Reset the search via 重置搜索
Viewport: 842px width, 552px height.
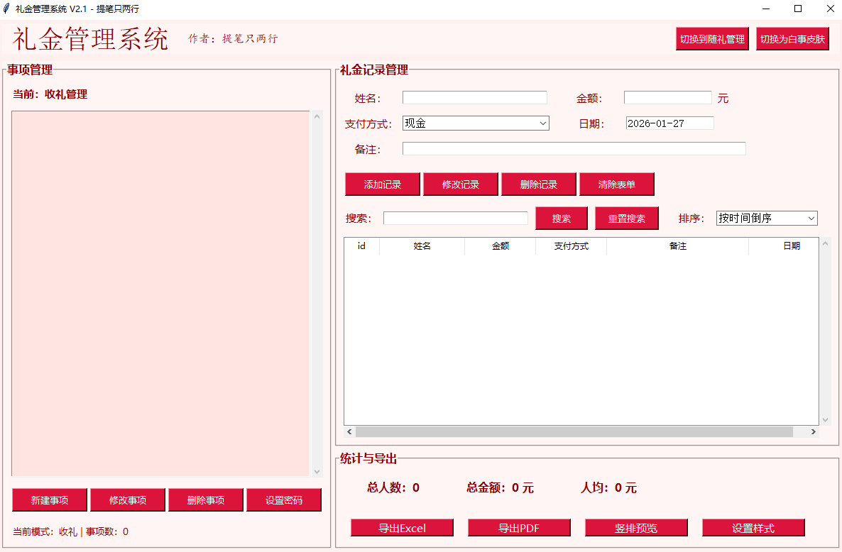pyautogui.click(x=626, y=218)
